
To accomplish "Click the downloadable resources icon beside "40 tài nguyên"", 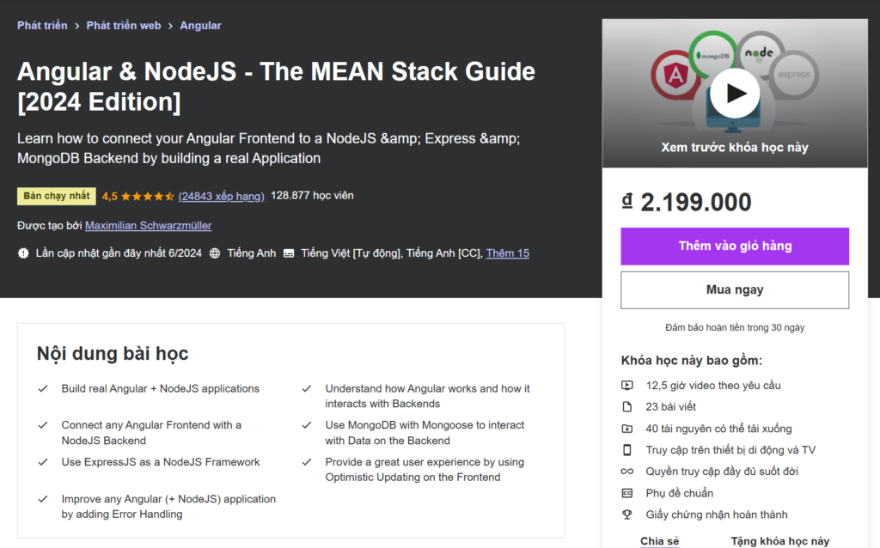I will click(x=628, y=428).
